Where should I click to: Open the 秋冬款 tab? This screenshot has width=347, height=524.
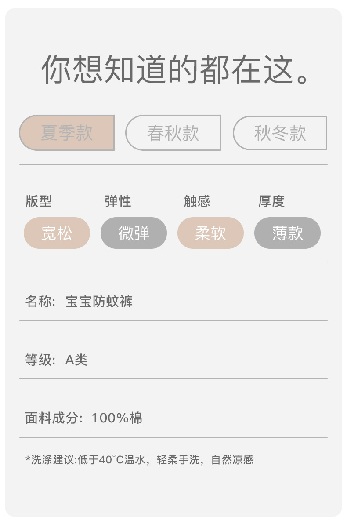click(280, 133)
